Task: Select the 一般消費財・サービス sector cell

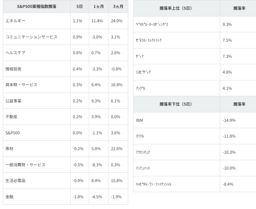Action: click(x=25, y=165)
